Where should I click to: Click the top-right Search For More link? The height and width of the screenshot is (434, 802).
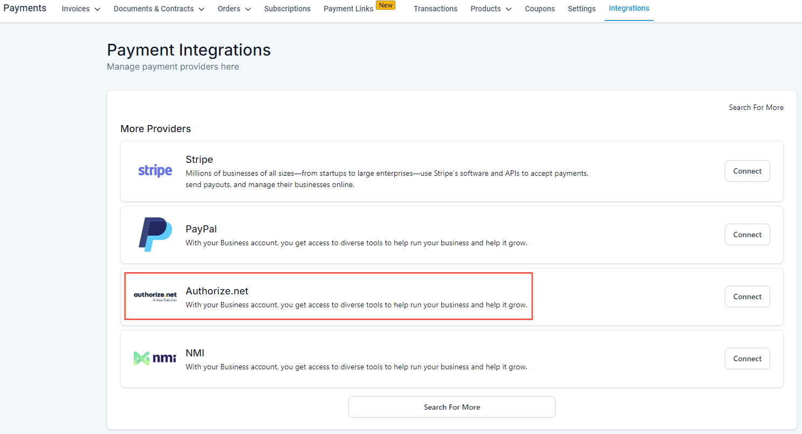(x=756, y=107)
